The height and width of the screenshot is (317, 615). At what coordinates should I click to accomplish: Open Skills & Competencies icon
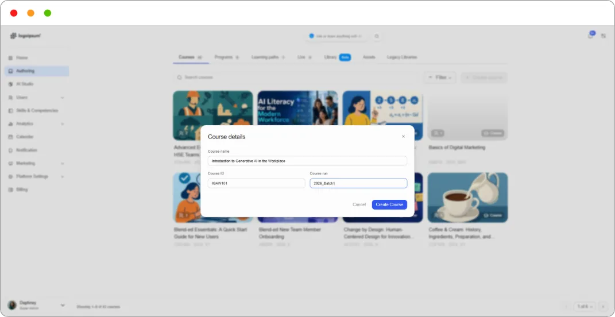point(10,111)
